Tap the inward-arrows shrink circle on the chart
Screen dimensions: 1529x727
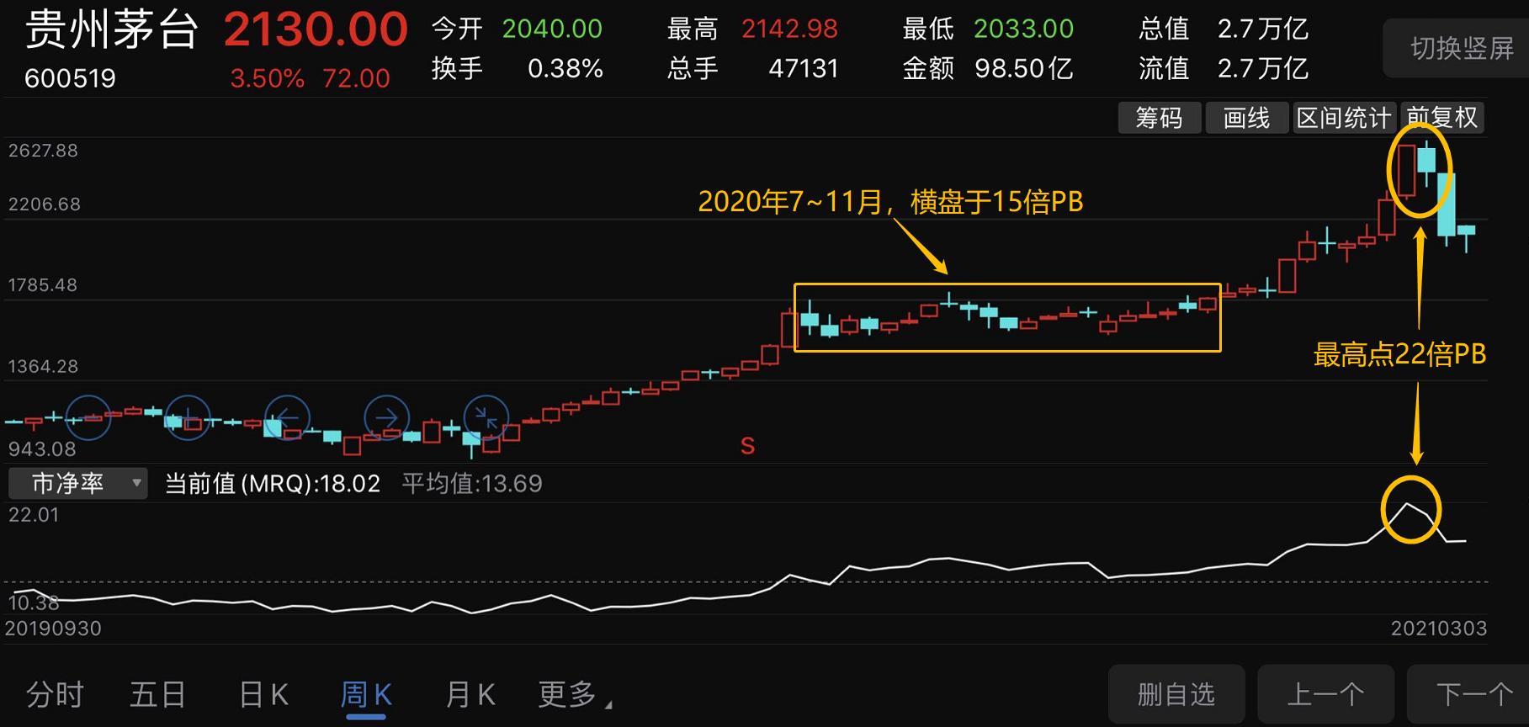click(486, 417)
